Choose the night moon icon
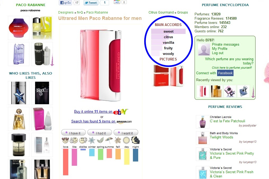Screen dimensions: 269x179 click(136, 140)
